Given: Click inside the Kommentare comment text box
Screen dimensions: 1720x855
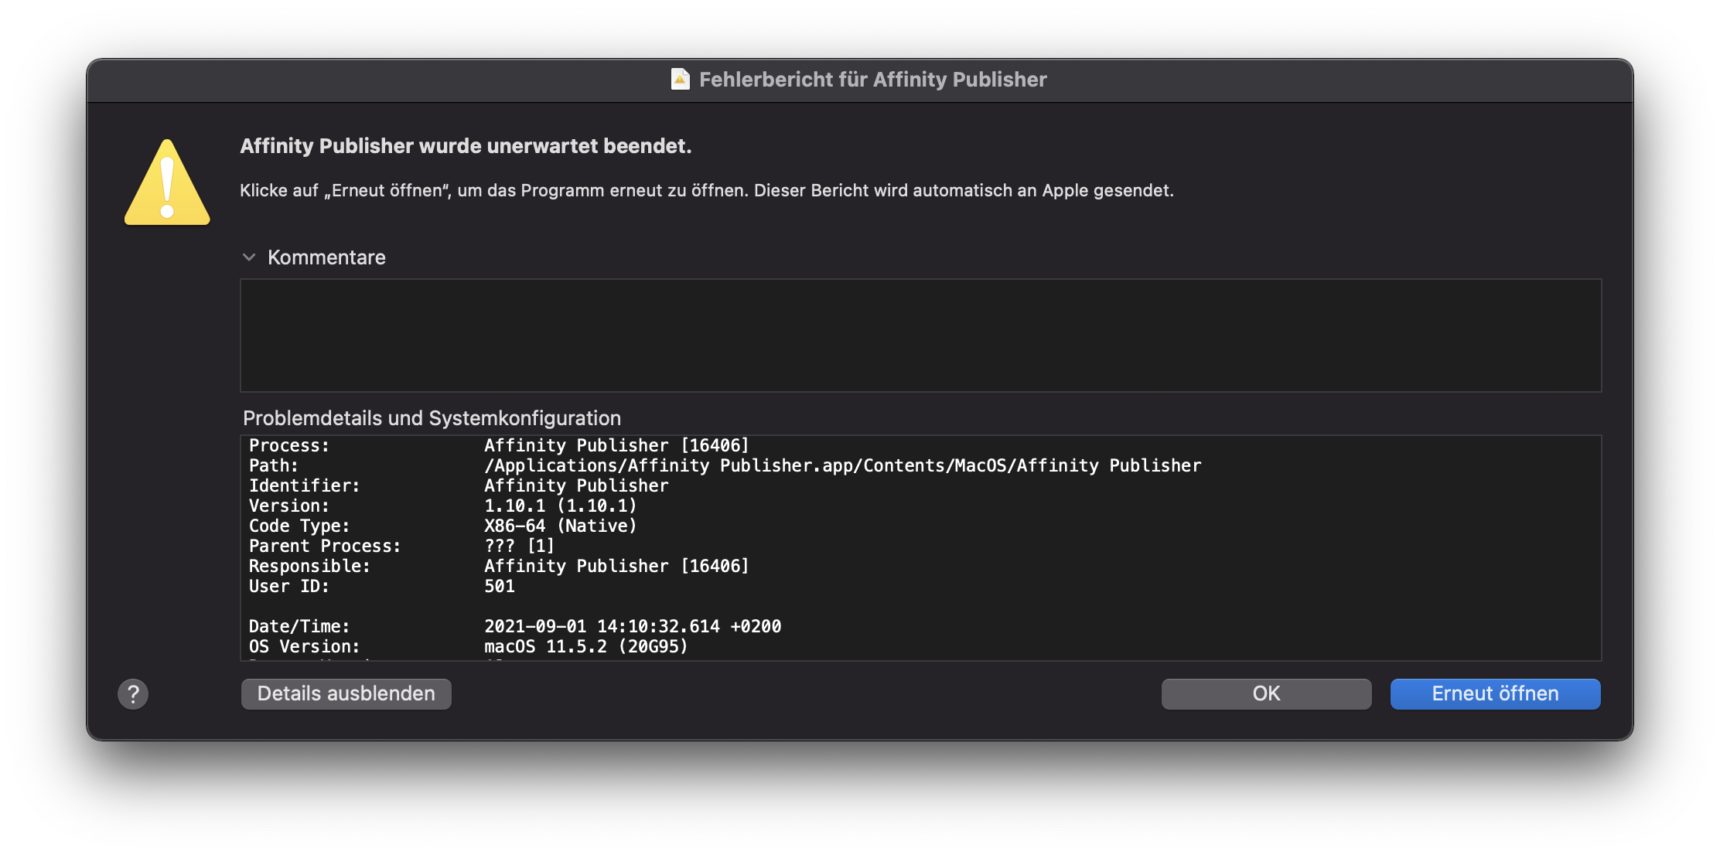Looking at the screenshot, I should pyautogui.click(x=920, y=336).
